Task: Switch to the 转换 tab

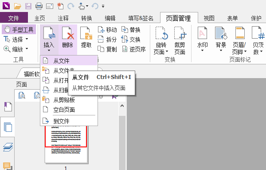Action: click(x=86, y=18)
